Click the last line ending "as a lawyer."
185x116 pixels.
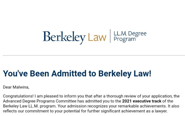(85, 111)
